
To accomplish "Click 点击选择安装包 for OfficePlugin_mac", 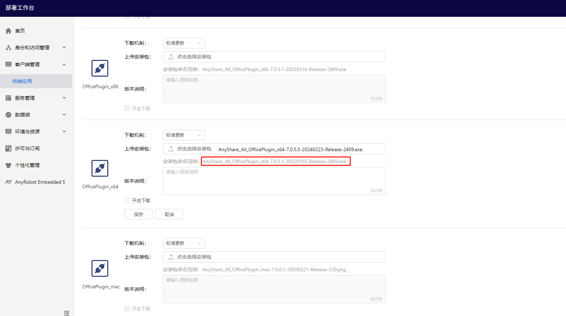I will (x=194, y=257).
